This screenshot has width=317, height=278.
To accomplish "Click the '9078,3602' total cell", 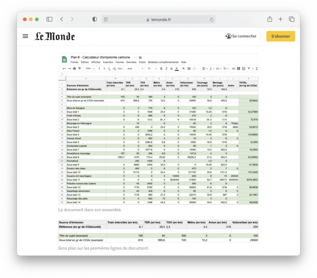I will [248, 180].
